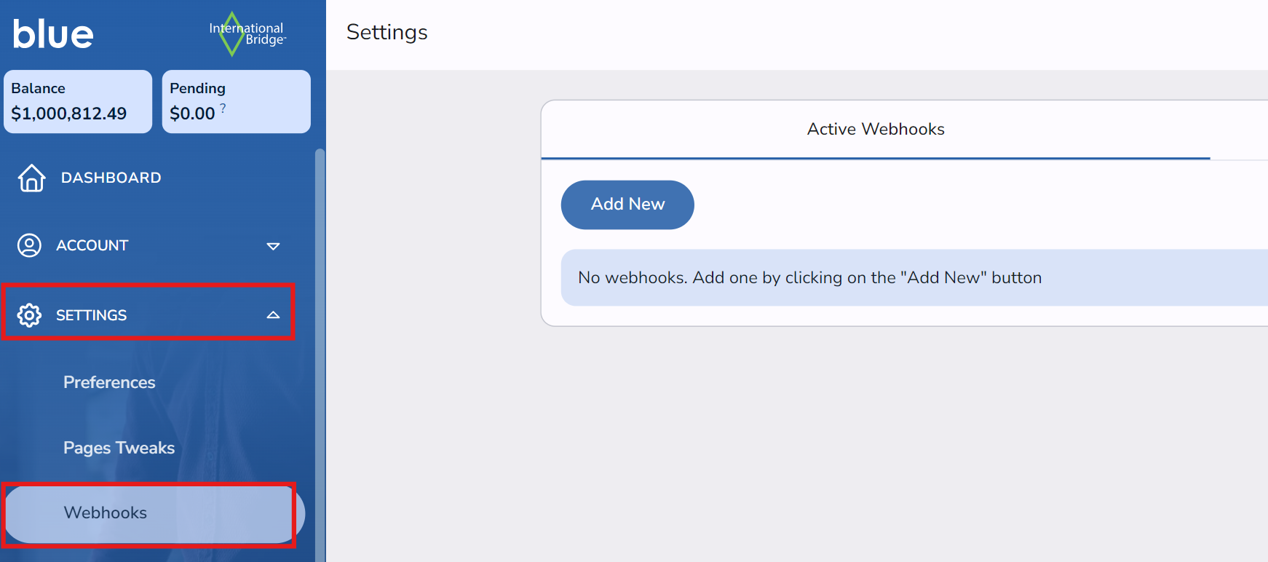This screenshot has width=1268, height=562.
Task: Click the blue logo in the sidebar
Action: [x=53, y=34]
